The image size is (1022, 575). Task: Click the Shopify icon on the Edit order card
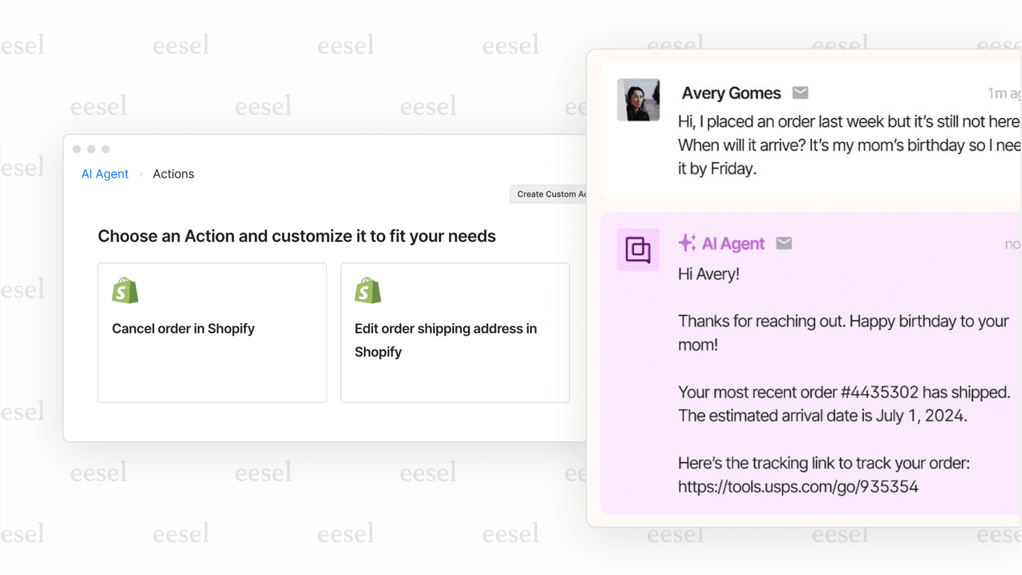367,291
